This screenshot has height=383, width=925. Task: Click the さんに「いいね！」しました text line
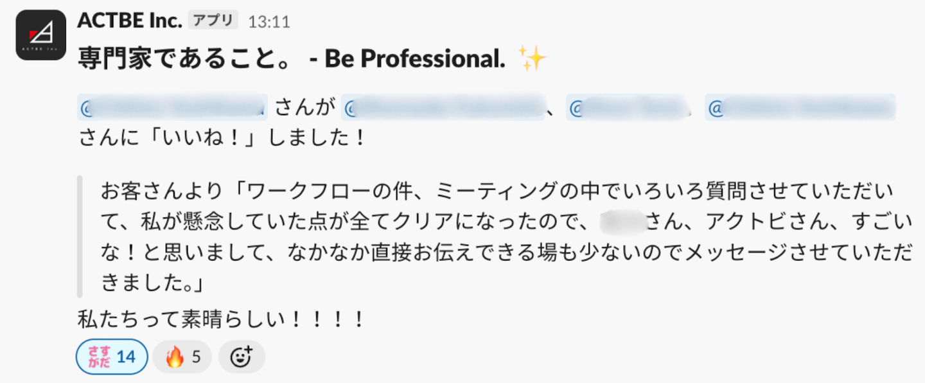point(221,138)
